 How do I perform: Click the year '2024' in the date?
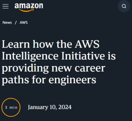coord(65,107)
